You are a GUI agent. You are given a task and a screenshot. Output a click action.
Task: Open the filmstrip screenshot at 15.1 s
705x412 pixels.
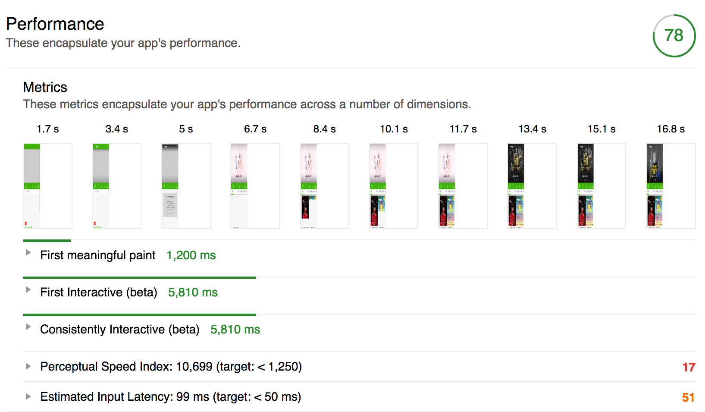(x=601, y=186)
